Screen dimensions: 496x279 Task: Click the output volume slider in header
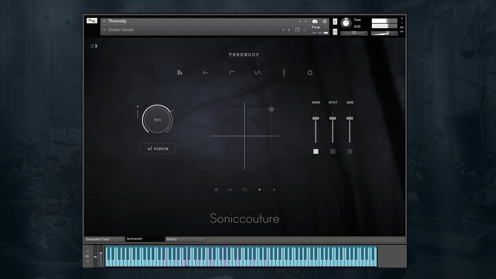[x=385, y=33]
